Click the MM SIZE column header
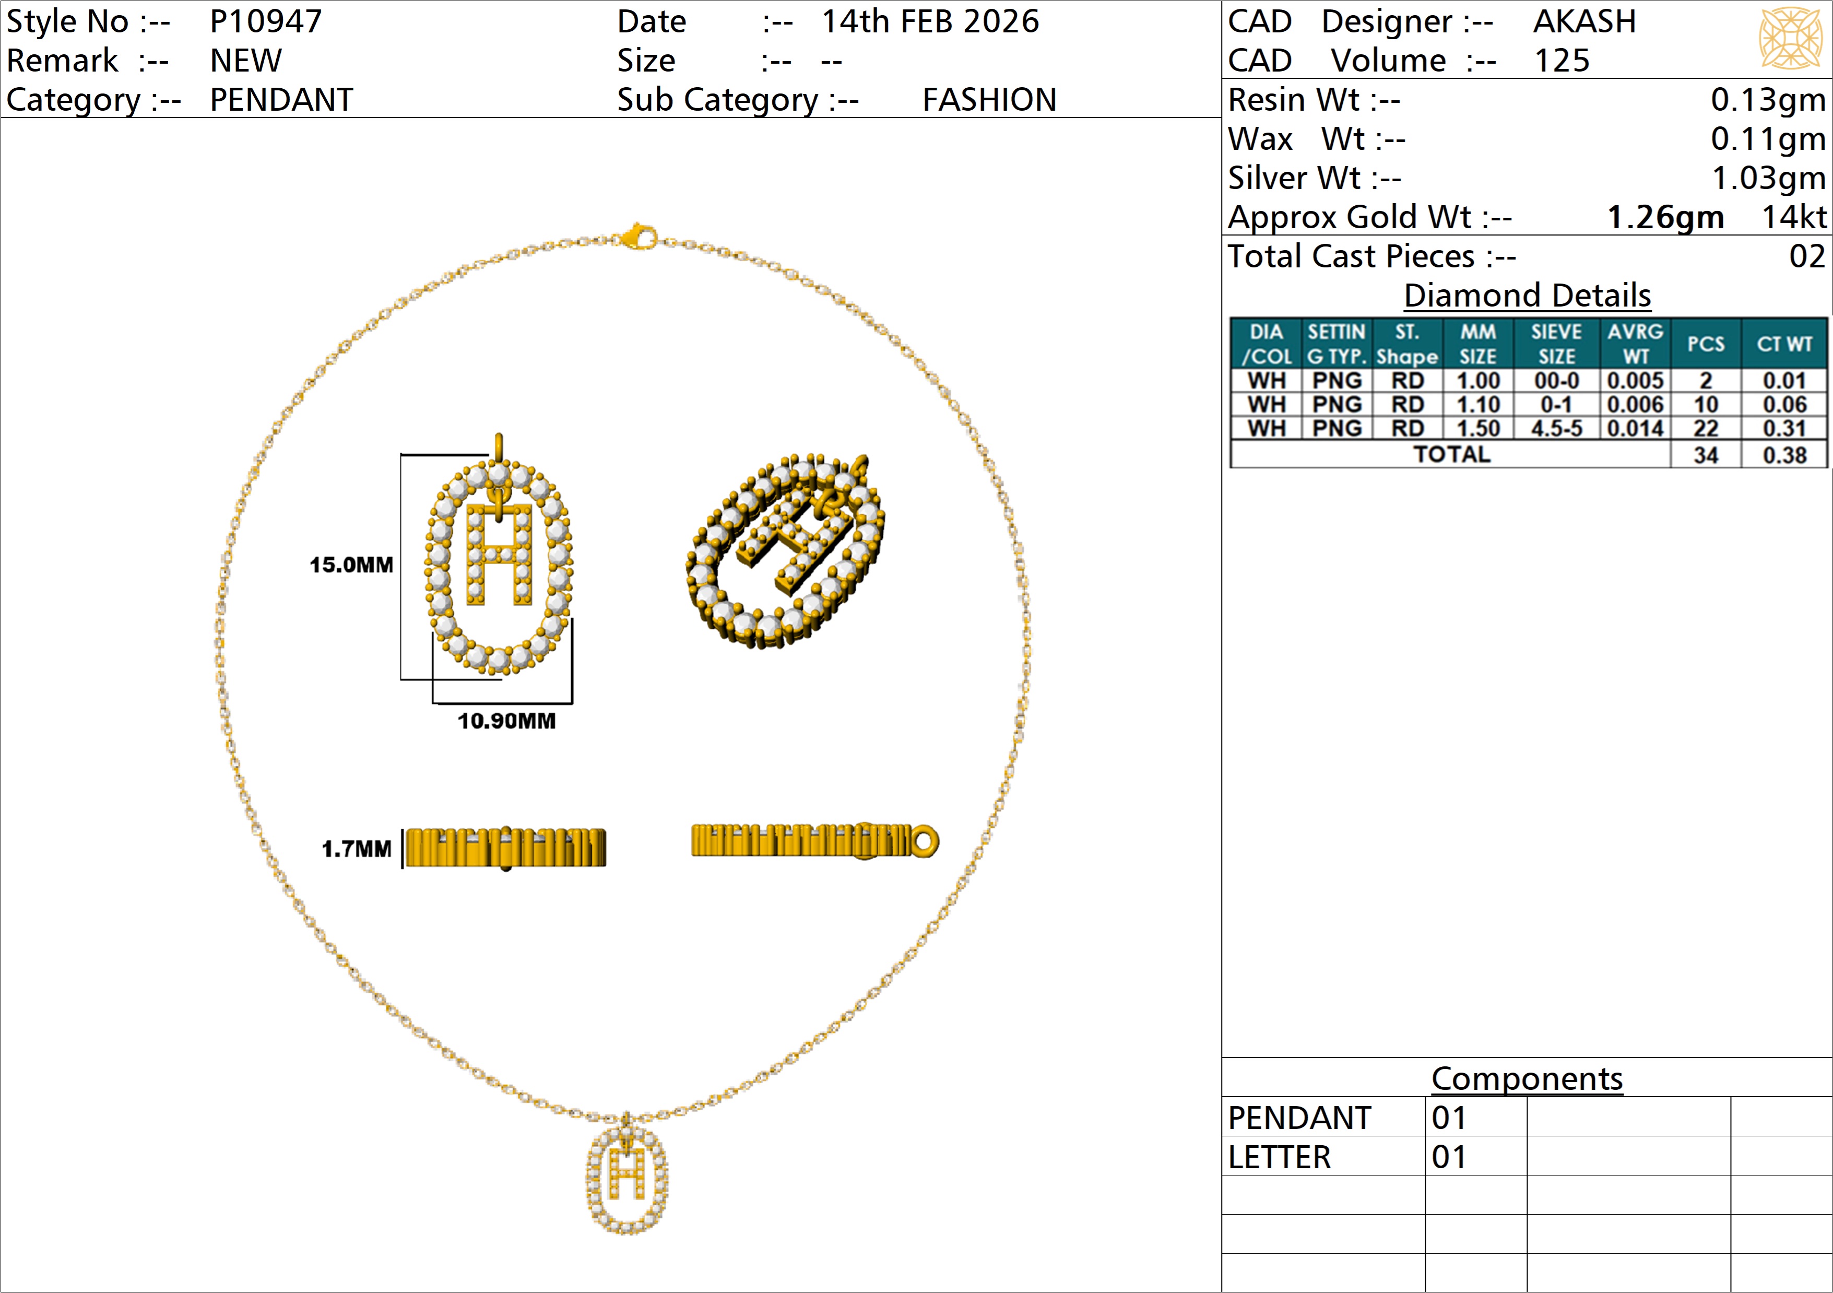 point(1478,344)
